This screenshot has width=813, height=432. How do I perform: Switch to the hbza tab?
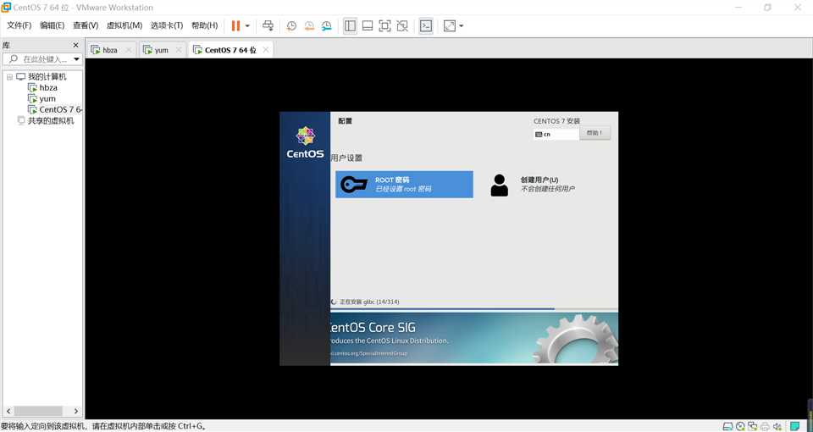[110, 50]
